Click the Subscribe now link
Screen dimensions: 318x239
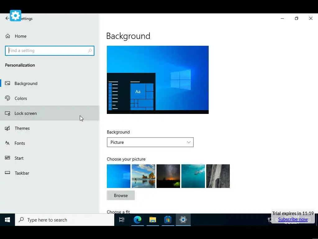293,219
